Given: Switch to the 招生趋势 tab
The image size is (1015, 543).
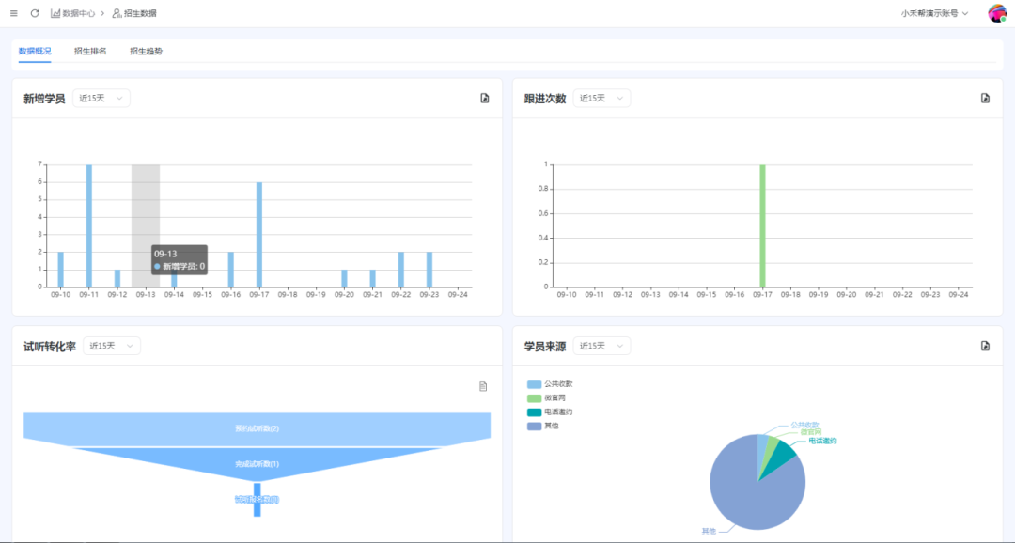Looking at the screenshot, I should 146,51.
